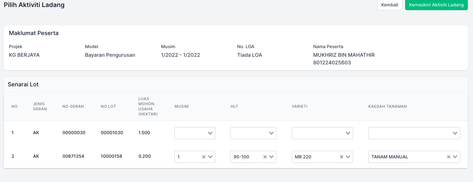Clear the HLT value 95-100
This screenshot has height=182, width=473.
(x=265, y=157)
